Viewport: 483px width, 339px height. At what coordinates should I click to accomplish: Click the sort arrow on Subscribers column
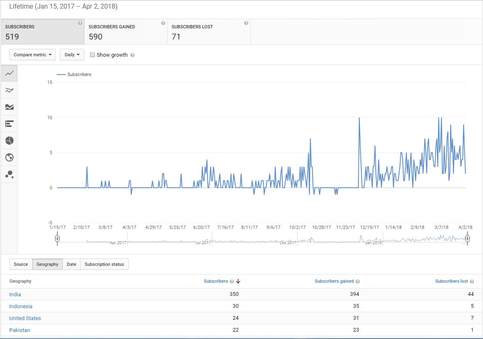tap(238, 281)
